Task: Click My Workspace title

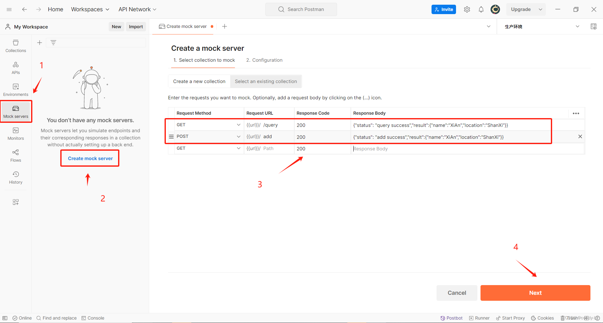Action: (x=31, y=27)
